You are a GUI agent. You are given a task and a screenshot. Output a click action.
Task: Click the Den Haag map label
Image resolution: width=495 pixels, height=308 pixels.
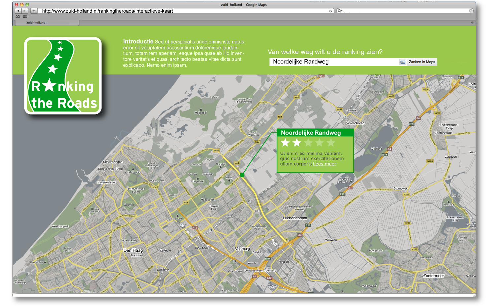[133, 251]
